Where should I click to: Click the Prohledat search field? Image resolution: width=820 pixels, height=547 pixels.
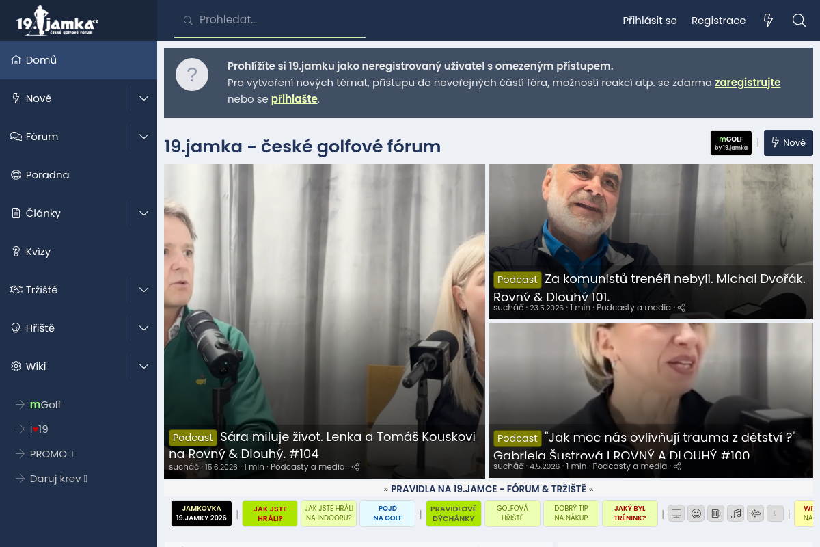[x=270, y=21]
